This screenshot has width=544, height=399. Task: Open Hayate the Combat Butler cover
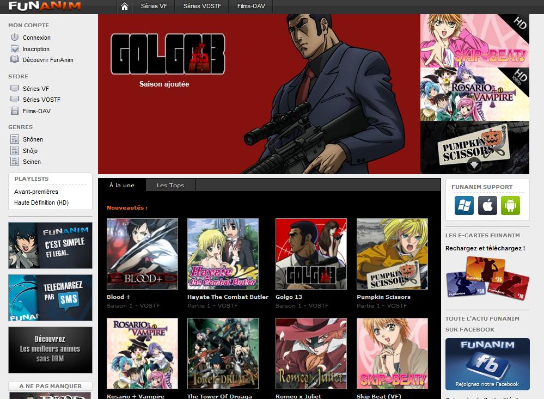(223, 254)
